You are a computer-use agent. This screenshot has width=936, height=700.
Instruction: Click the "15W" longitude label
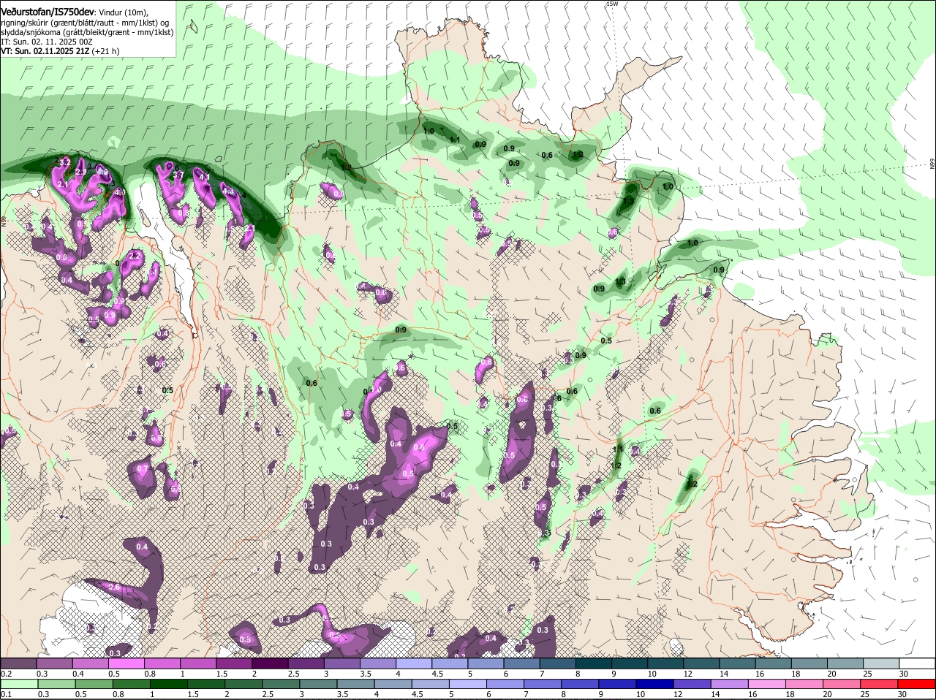[x=611, y=4]
